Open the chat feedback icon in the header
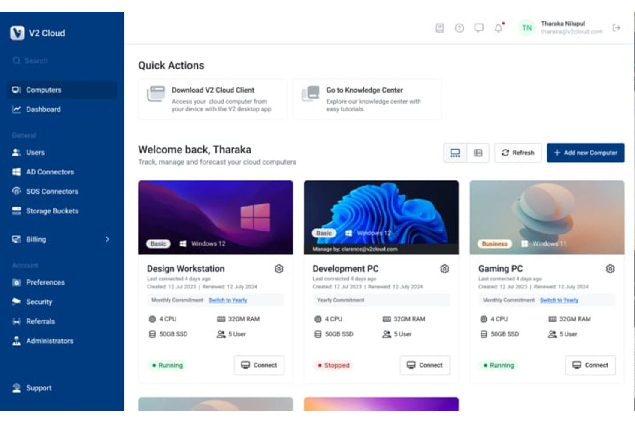 478,28
